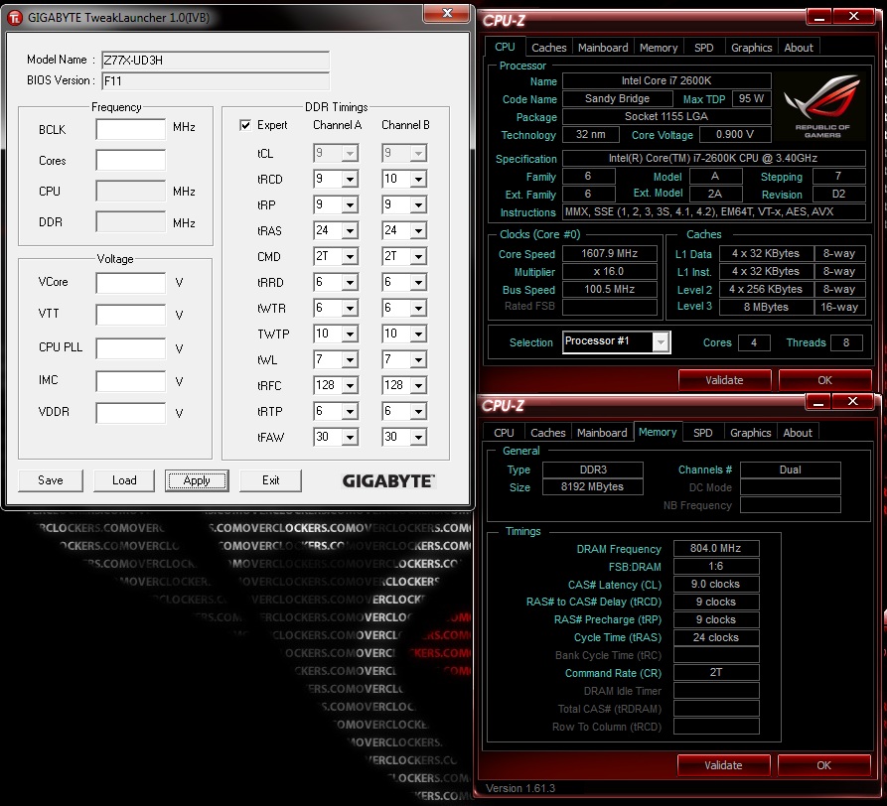Image resolution: width=887 pixels, height=806 pixels.
Task: Click Validate in lower CPU-Z window
Action: [x=723, y=765]
